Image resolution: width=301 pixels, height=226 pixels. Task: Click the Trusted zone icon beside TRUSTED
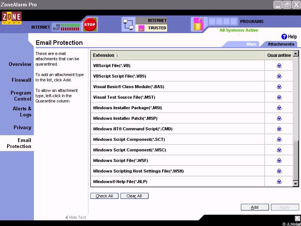(141, 28)
